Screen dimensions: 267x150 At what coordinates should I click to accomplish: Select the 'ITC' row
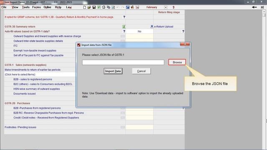point(15,46)
